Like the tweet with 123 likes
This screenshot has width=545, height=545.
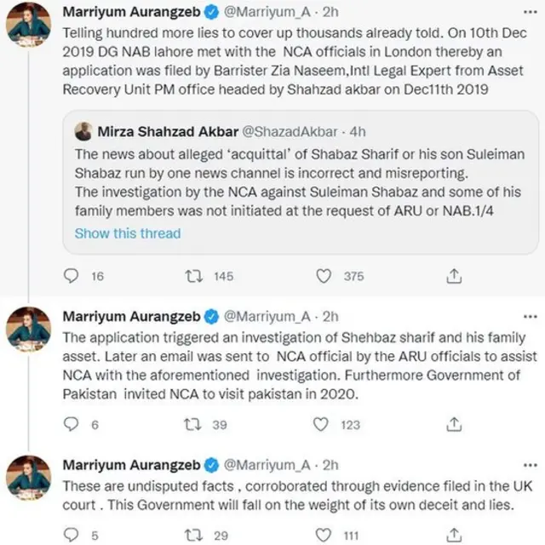pos(324,424)
